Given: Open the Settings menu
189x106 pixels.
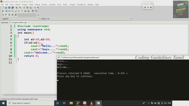Looking at the screenshot, I should [x=90, y=5].
